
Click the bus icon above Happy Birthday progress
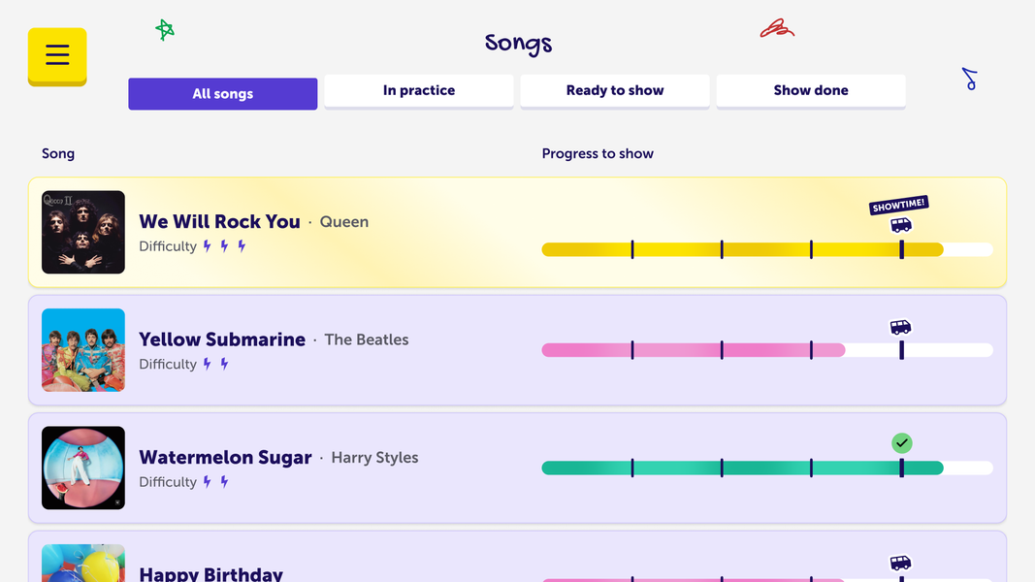(901, 563)
